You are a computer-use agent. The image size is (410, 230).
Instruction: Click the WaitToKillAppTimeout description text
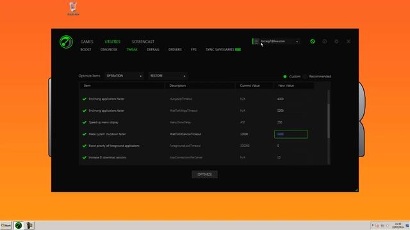coord(184,111)
